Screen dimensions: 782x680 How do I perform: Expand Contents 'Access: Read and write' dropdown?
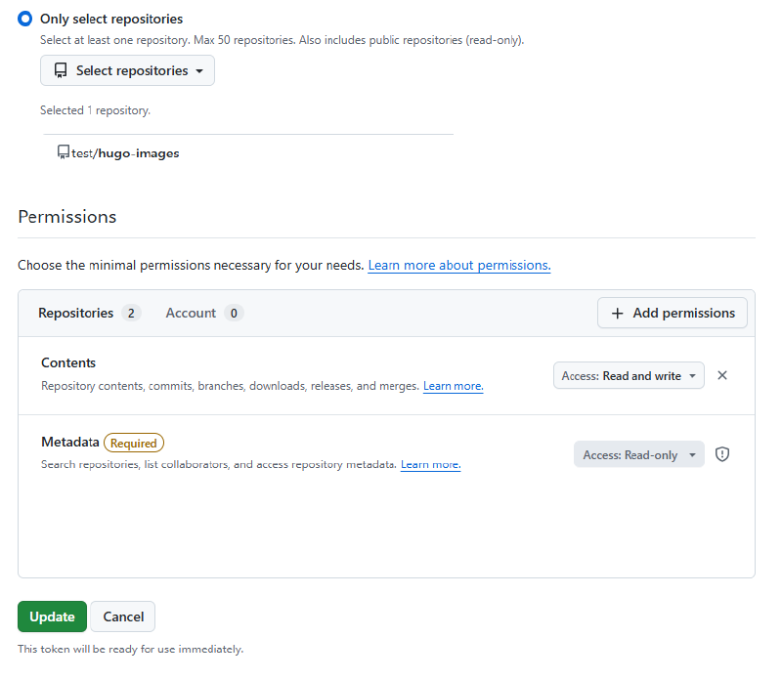point(629,375)
